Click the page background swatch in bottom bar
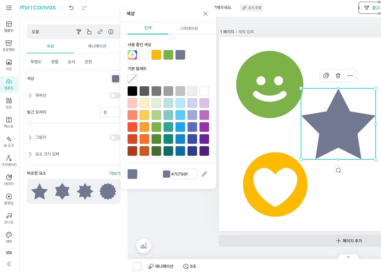The width and height of the screenshot is (381, 272). click(x=137, y=266)
